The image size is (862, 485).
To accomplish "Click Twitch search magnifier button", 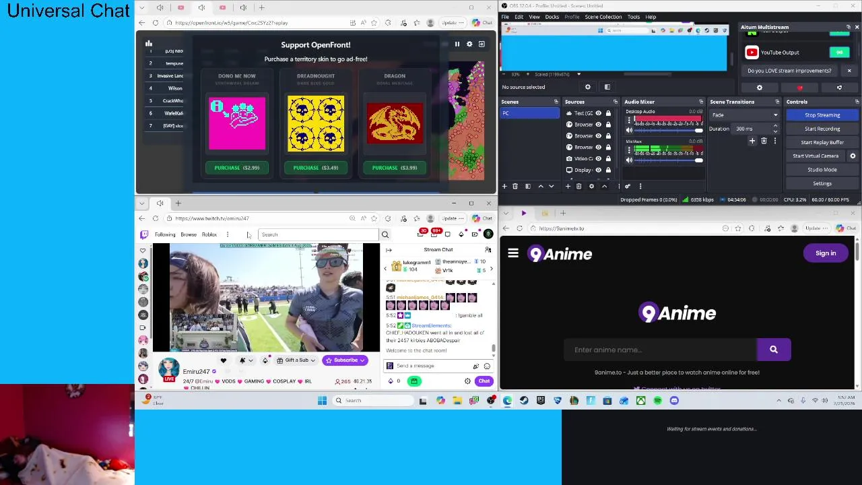I will click(385, 234).
